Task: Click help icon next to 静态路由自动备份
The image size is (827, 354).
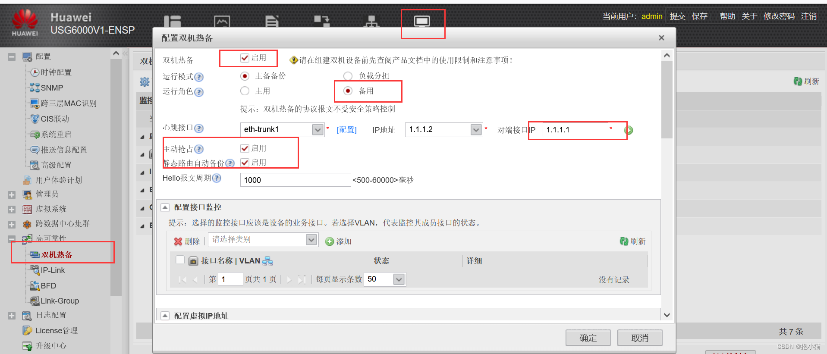Action: tap(230, 163)
